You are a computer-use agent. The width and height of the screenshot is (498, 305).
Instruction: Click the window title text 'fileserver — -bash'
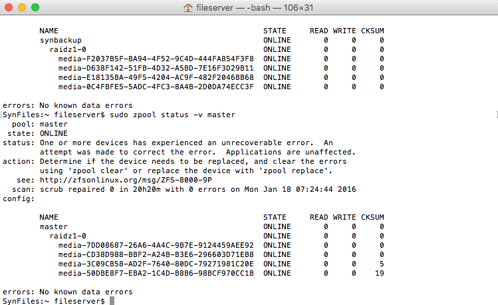[x=234, y=8]
